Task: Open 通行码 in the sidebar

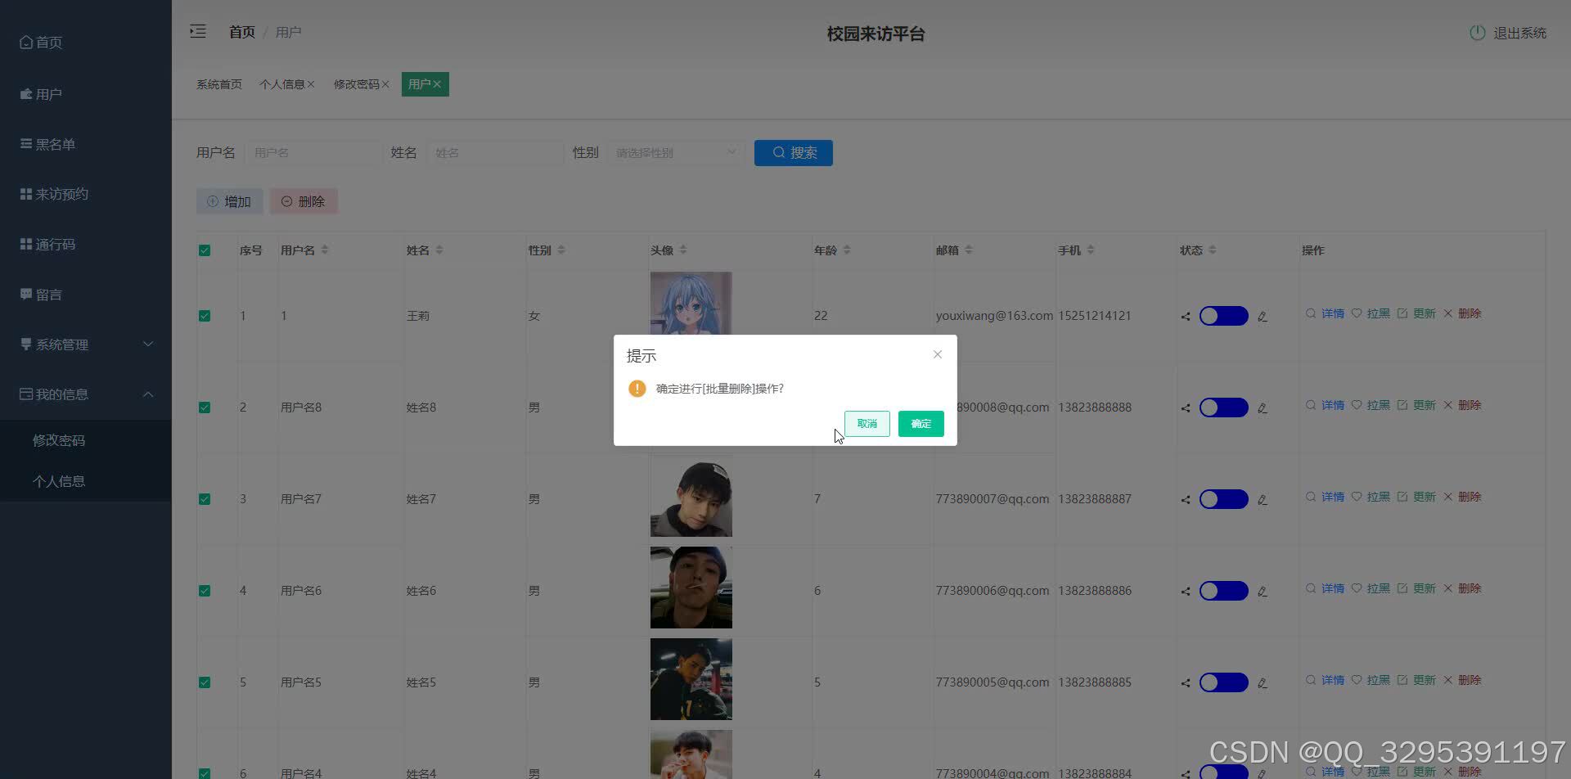Action: pyautogui.click(x=86, y=245)
